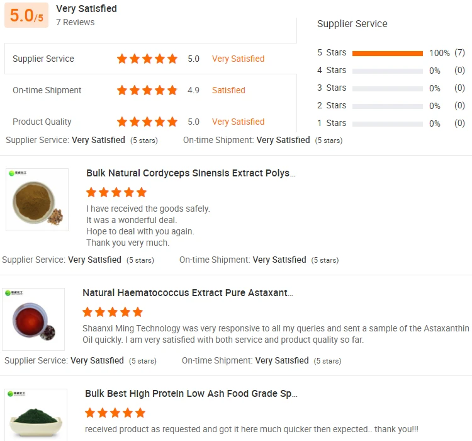Click the Astaxanthin review's five-star rating
Viewport: 472px width, 441px height.
(x=113, y=312)
